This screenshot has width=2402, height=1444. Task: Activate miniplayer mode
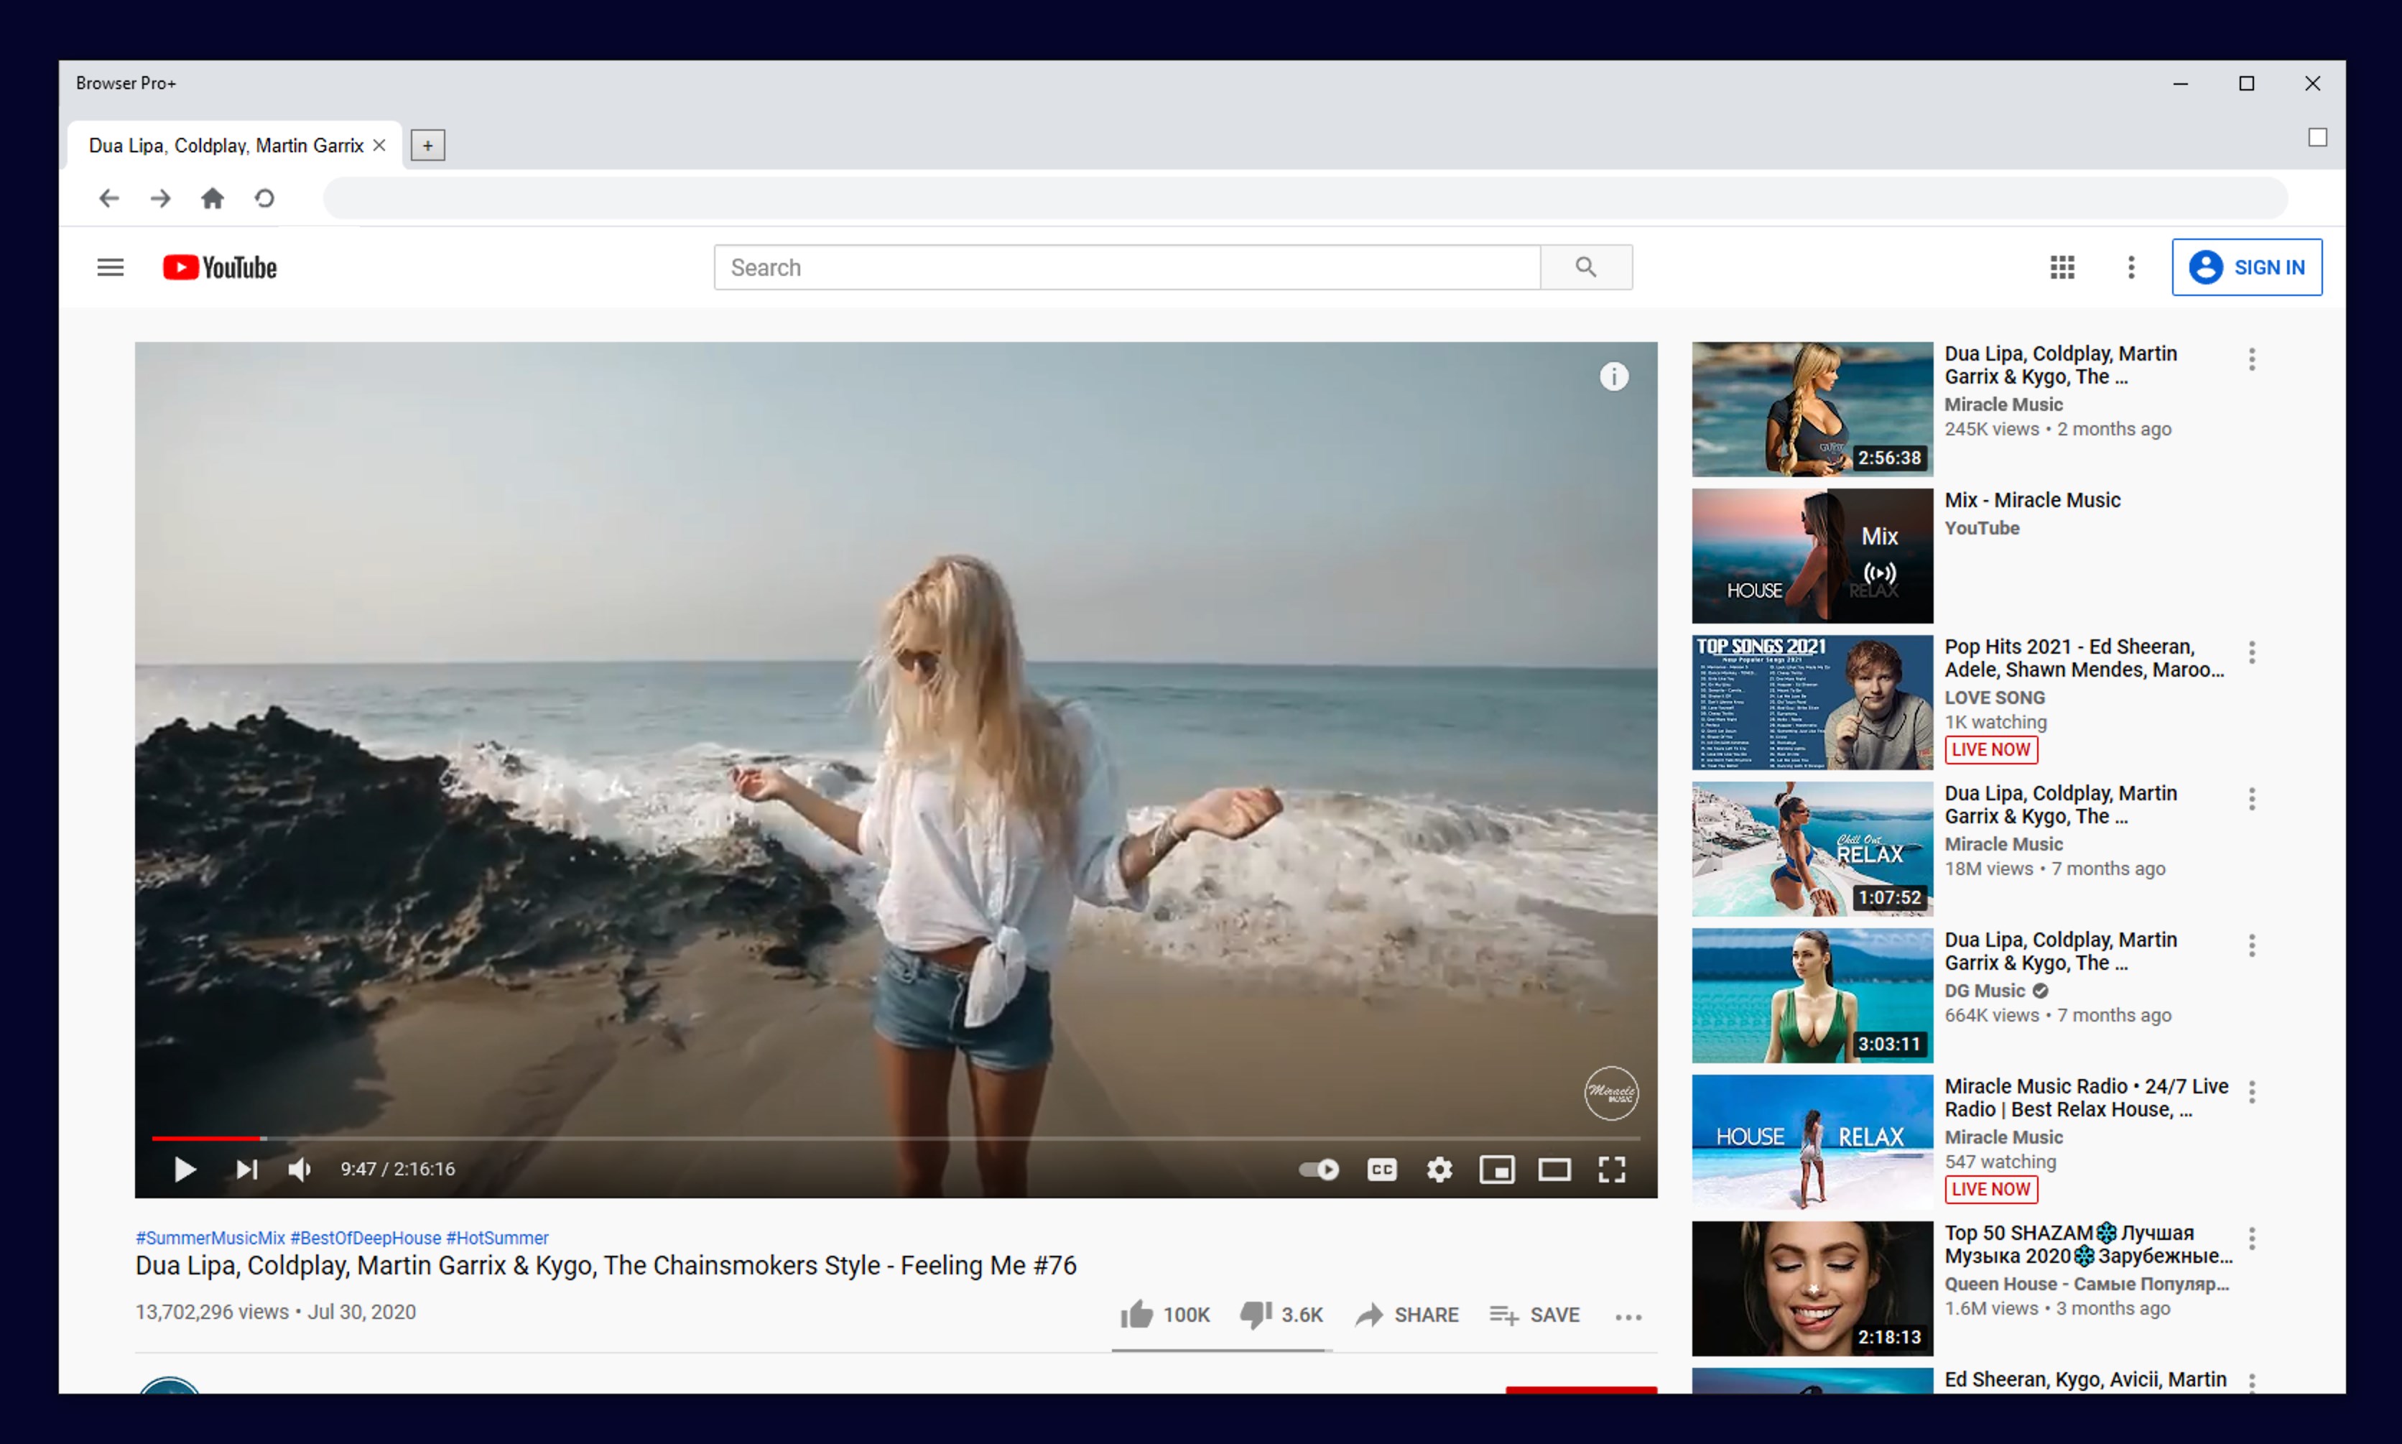[x=1497, y=1170]
